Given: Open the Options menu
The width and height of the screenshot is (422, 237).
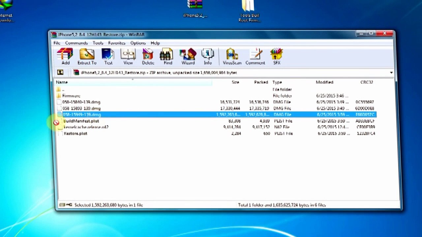Looking at the screenshot, I should point(138,43).
